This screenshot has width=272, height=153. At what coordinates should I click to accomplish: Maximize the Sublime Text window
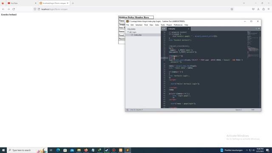(x=251, y=21)
